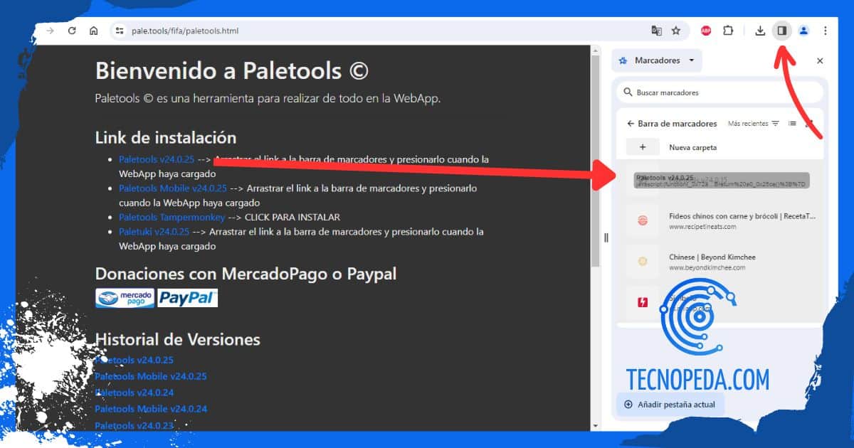Screen dimensions: 854x448
Task: Close the bookmarks side panel
Action: [820, 61]
